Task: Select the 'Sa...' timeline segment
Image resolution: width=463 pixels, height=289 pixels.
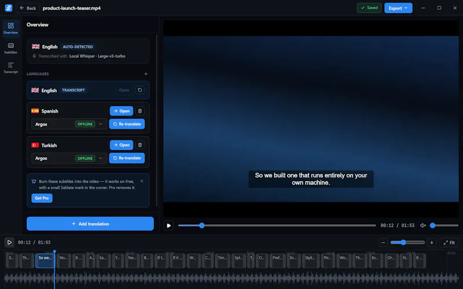Action: coord(103,261)
